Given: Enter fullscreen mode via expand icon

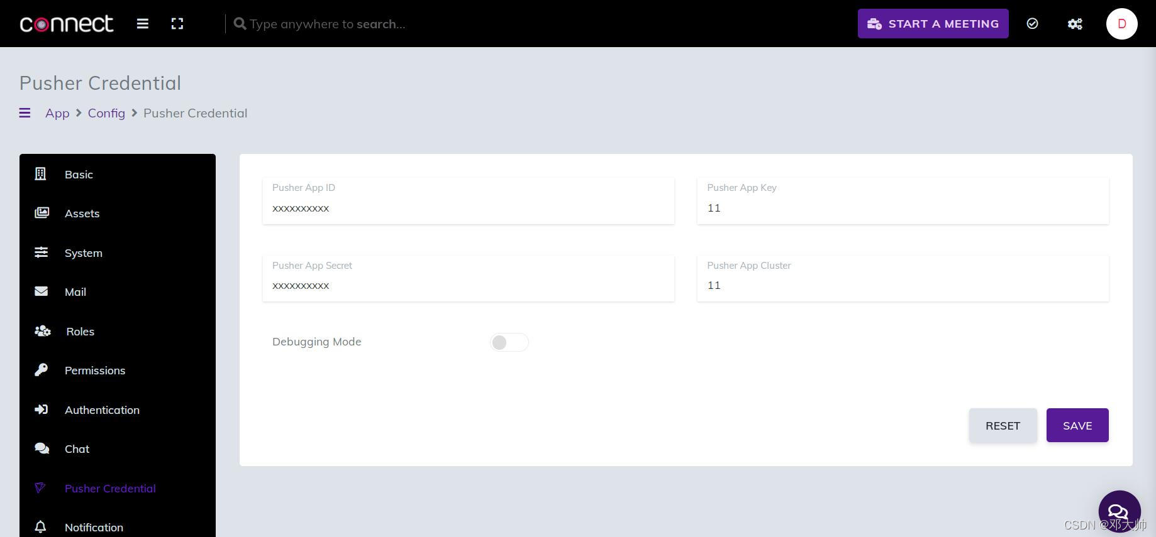Looking at the screenshot, I should [177, 24].
